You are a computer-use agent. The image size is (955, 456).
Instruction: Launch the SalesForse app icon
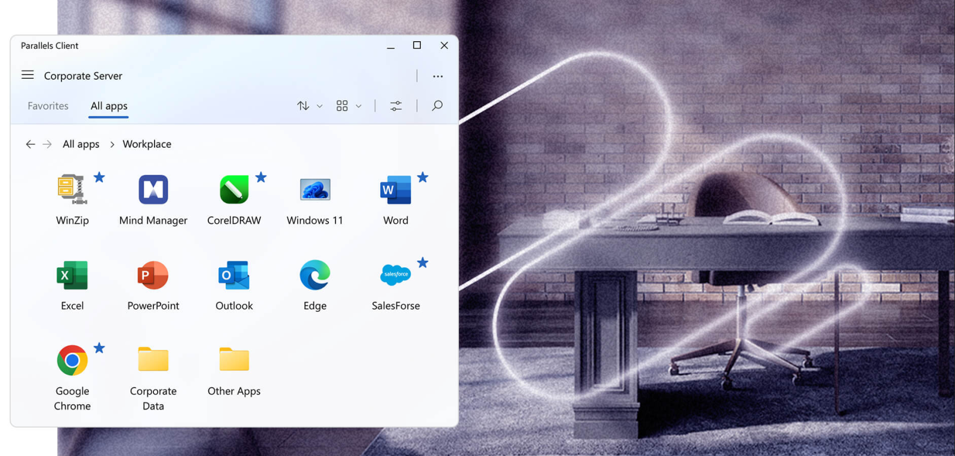[x=396, y=275]
